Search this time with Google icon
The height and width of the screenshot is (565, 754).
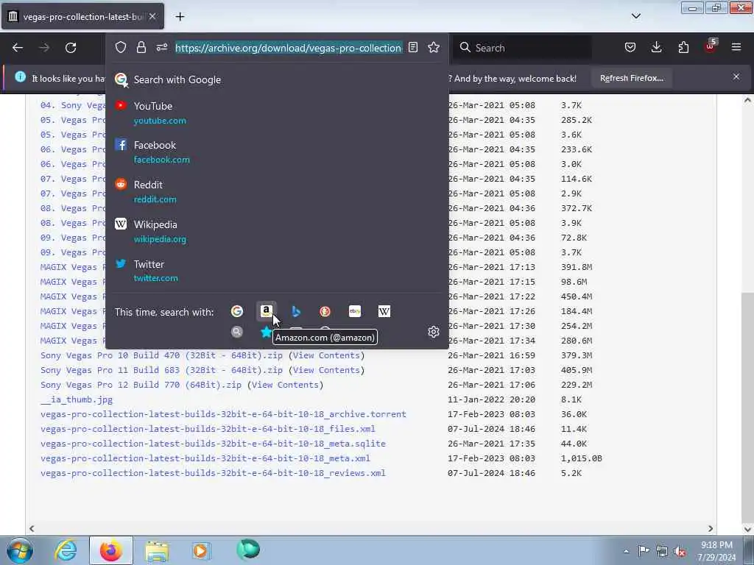click(x=236, y=311)
